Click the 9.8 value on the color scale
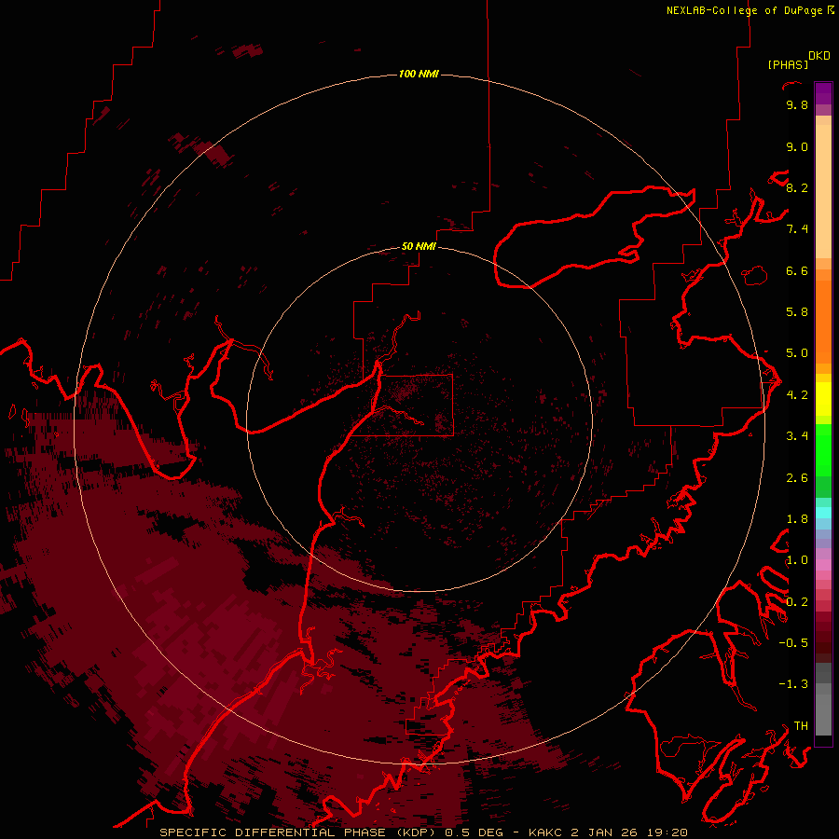Image resolution: width=839 pixels, height=839 pixels. [797, 105]
